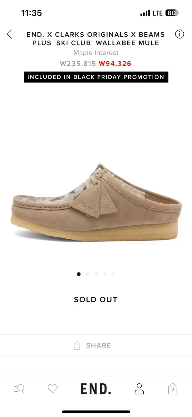Open the product info circle icon
Screen dimensions: 192x417
(180, 34)
